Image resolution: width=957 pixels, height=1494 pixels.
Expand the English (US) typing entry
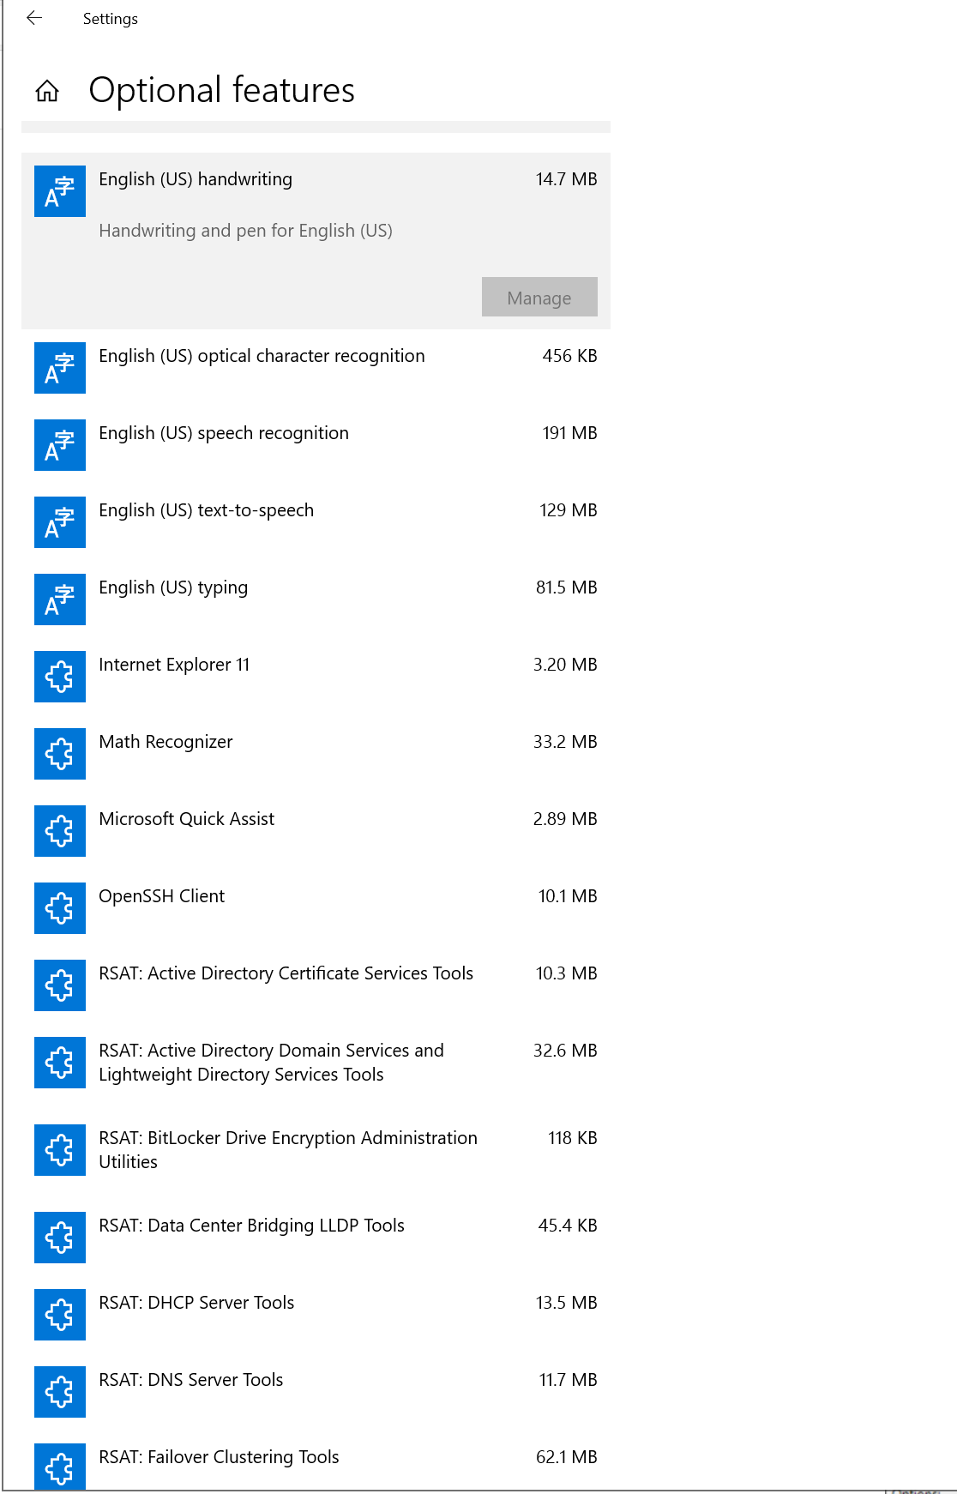coord(173,588)
